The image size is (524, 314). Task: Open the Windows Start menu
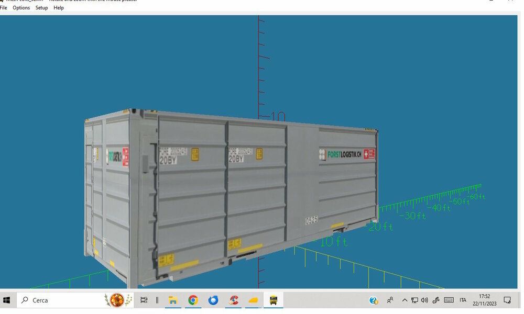[7, 300]
